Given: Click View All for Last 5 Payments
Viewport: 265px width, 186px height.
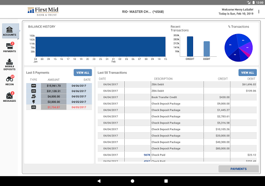Looking at the screenshot, I should (83, 73).
